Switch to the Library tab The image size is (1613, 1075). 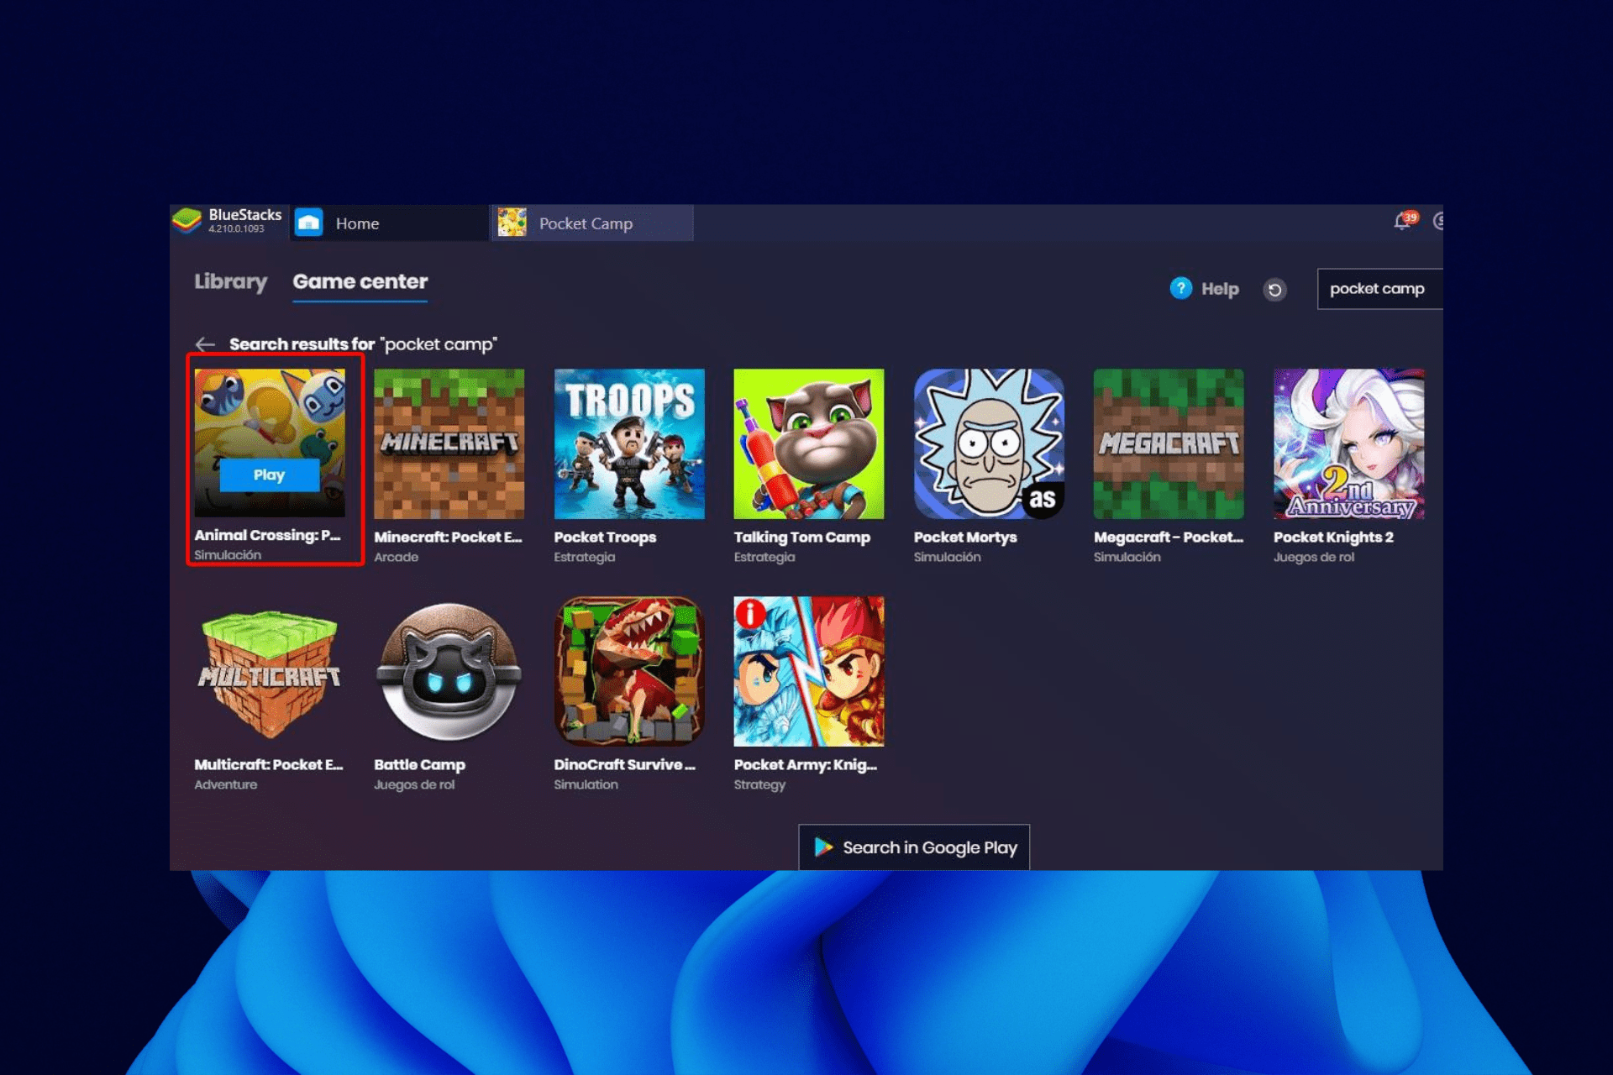[230, 282]
